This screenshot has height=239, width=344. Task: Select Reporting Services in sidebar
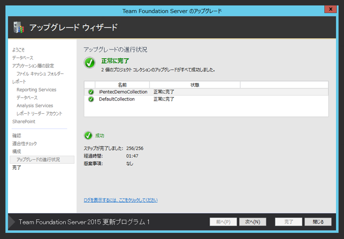[36, 89]
